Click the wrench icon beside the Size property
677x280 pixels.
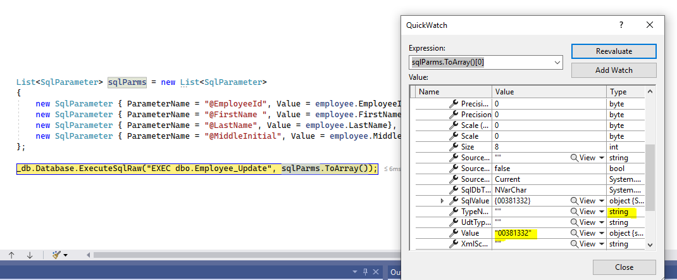click(454, 147)
